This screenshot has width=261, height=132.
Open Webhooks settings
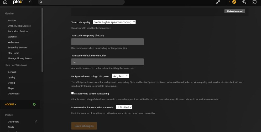(x=13, y=42)
